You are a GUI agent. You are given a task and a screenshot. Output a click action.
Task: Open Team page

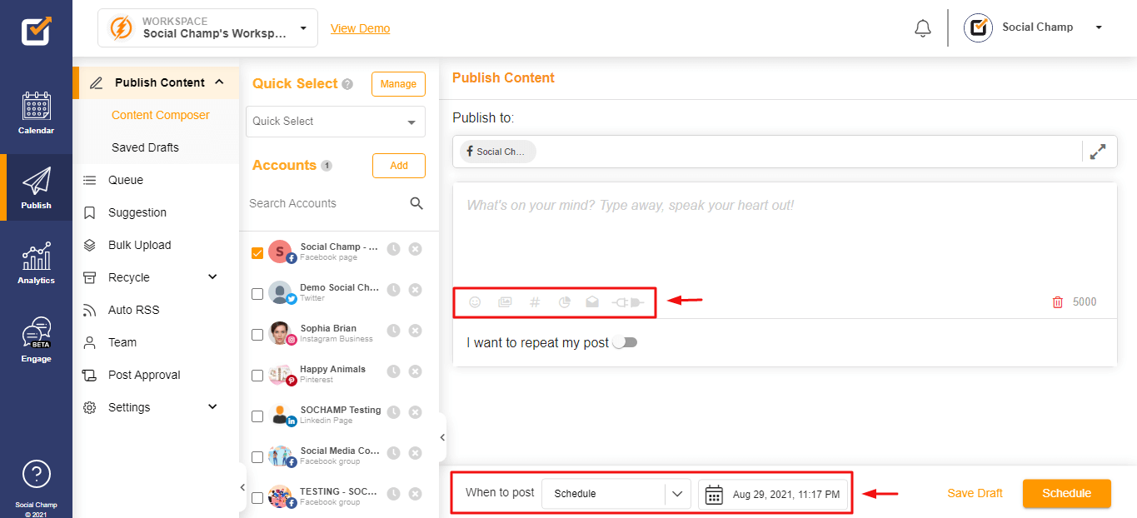coord(122,342)
